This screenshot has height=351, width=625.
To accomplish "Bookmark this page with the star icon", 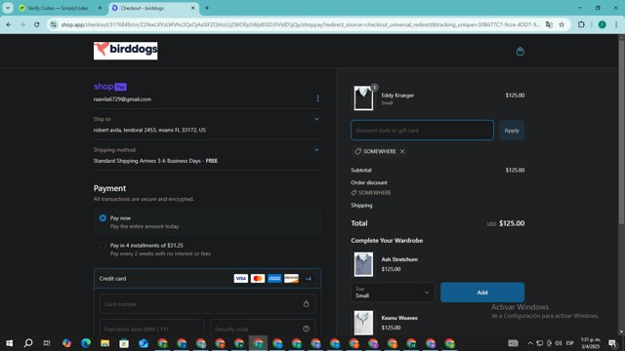I will 562,24.
